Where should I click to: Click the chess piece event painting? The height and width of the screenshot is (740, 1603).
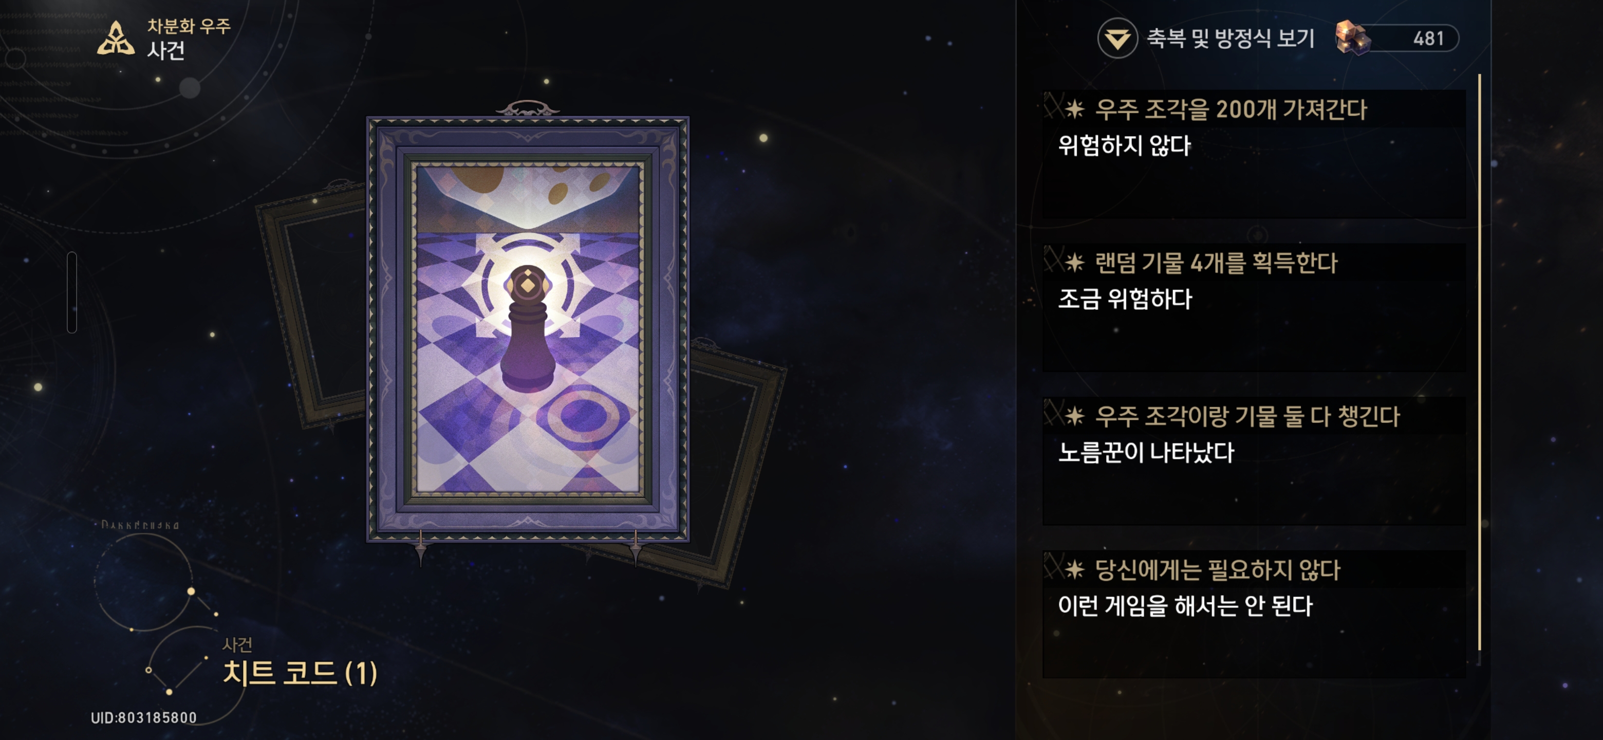[x=528, y=328]
